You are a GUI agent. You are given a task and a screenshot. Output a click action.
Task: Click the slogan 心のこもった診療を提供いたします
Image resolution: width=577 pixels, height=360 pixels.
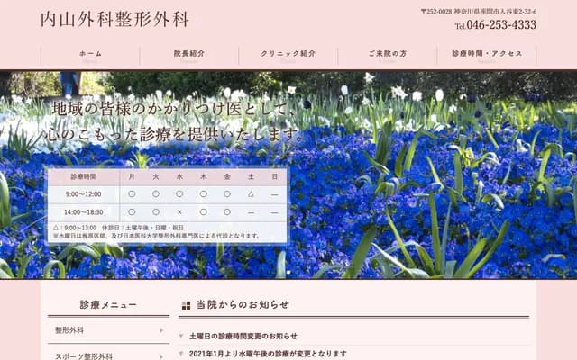pyautogui.click(x=175, y=134)
